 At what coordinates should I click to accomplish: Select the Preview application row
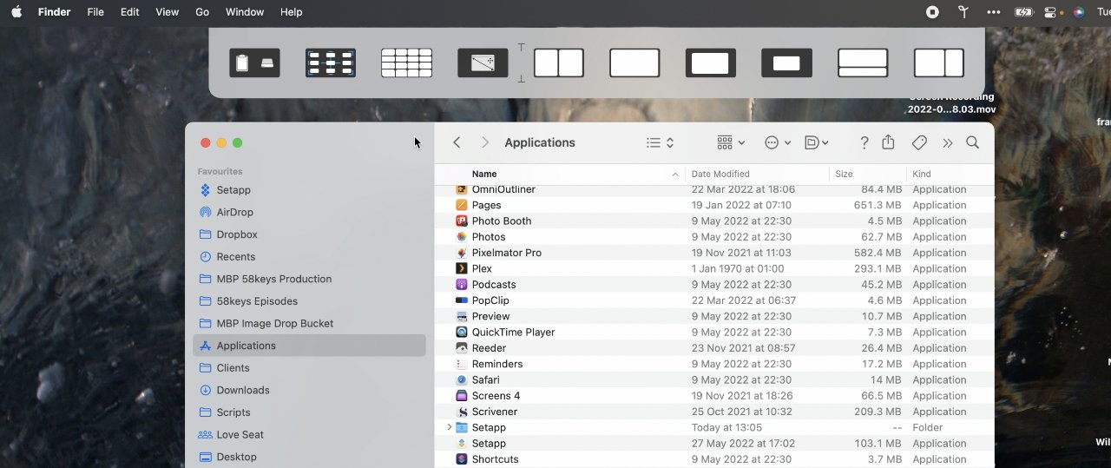(x=714, y=316)
